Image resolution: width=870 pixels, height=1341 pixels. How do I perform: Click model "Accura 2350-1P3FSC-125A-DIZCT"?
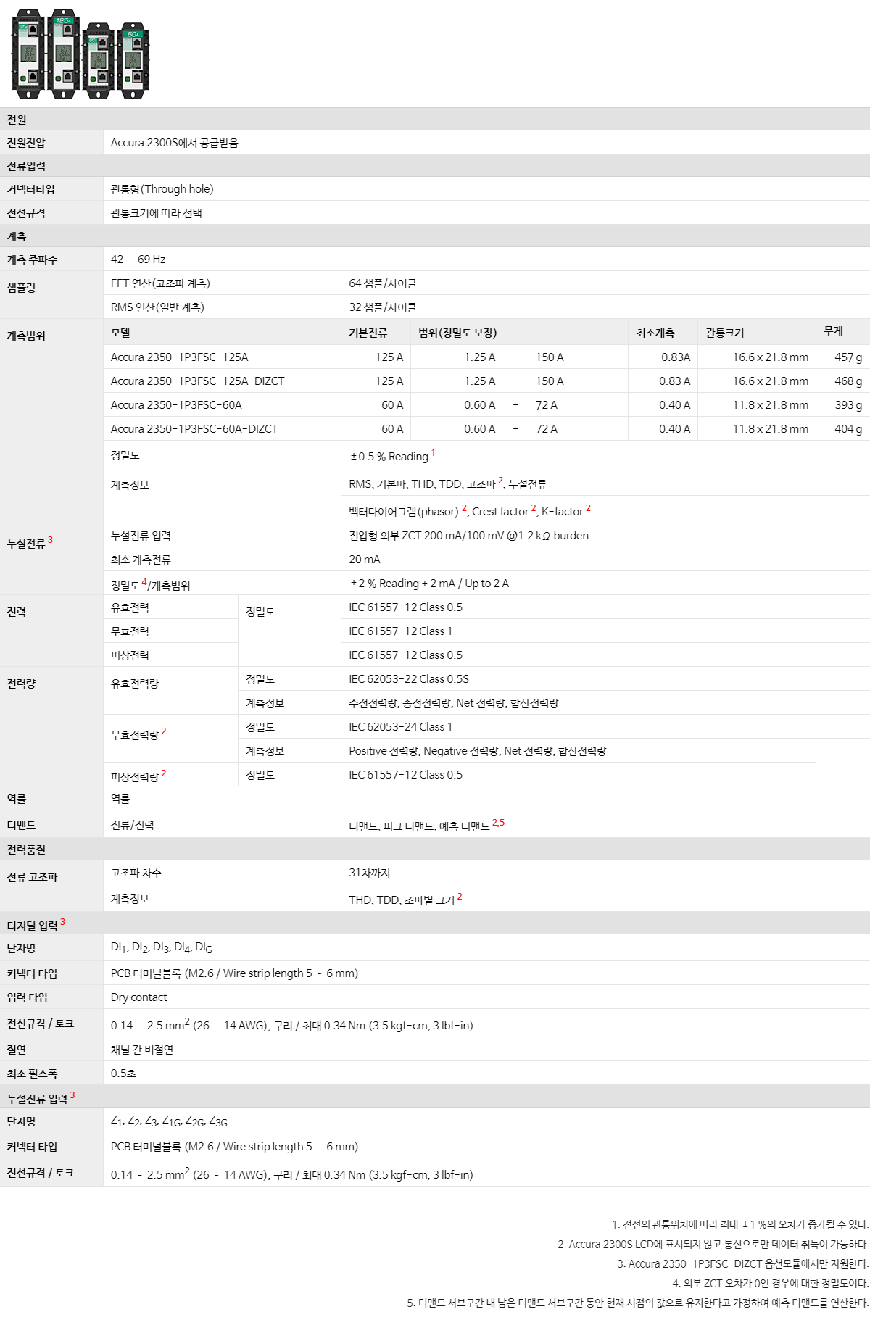(198, 381)
